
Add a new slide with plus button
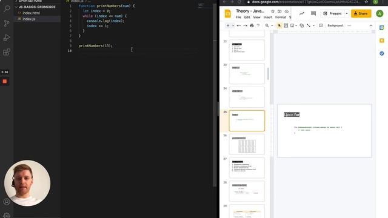pyautogui.click(x=228, y=25)
